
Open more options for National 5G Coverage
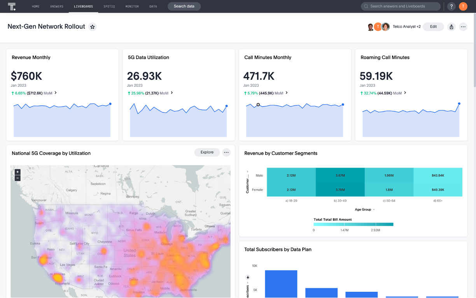[226, 153]
